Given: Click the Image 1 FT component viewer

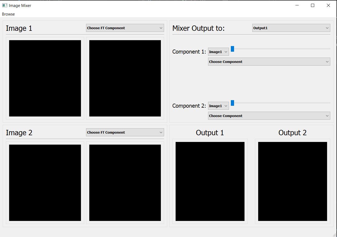Looking at the screenshot, I should [125, 78].
